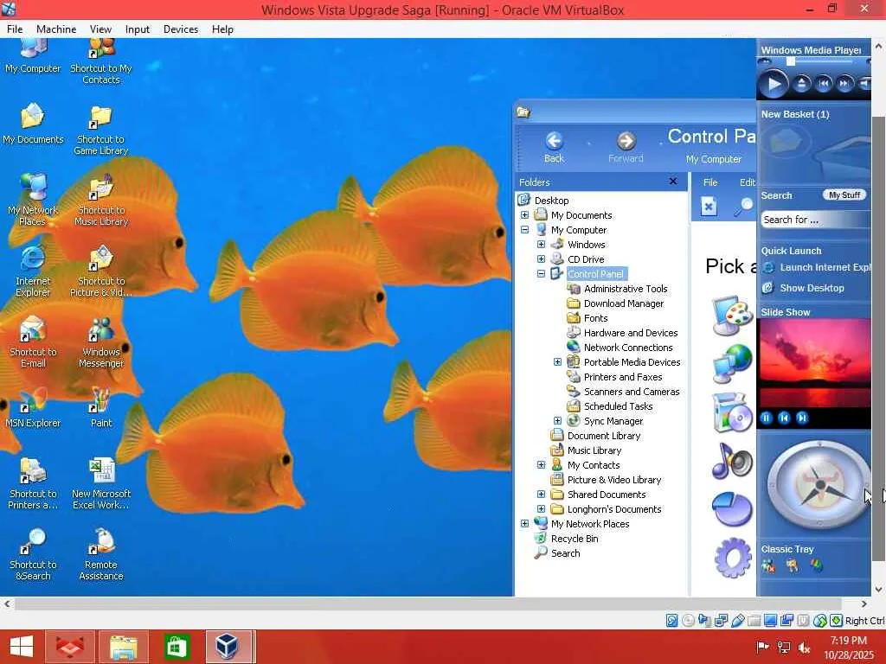Click previous track in Windows Media Player
Image resolution: width=886 pixels, height=664 pixels.
pyautogui.click(x=824, y=84)
